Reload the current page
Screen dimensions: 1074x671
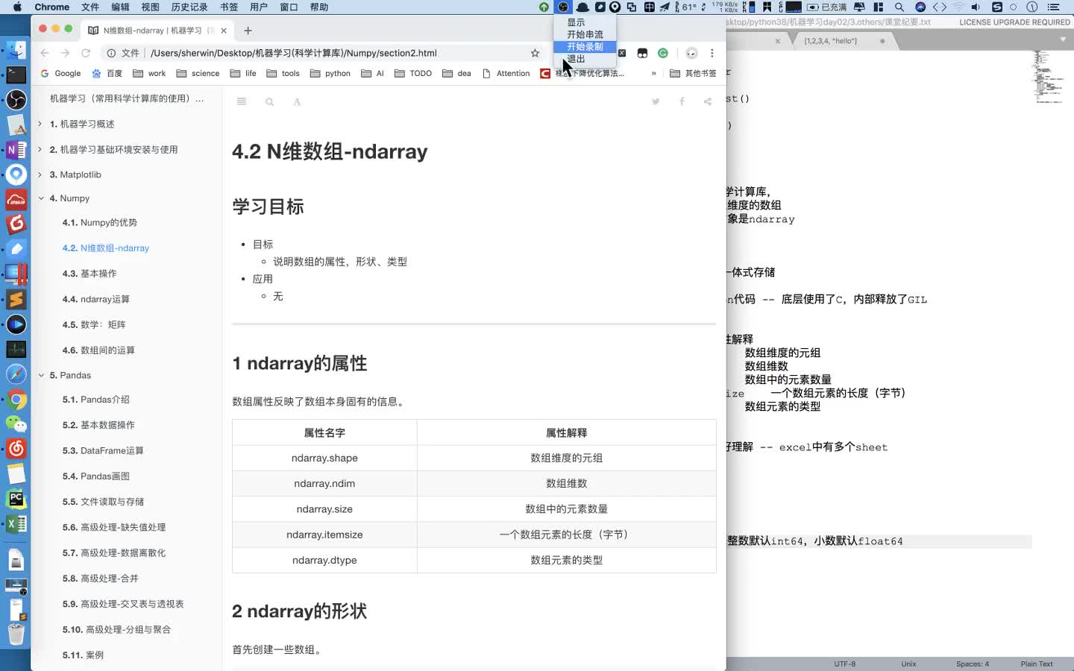point(86,53)
